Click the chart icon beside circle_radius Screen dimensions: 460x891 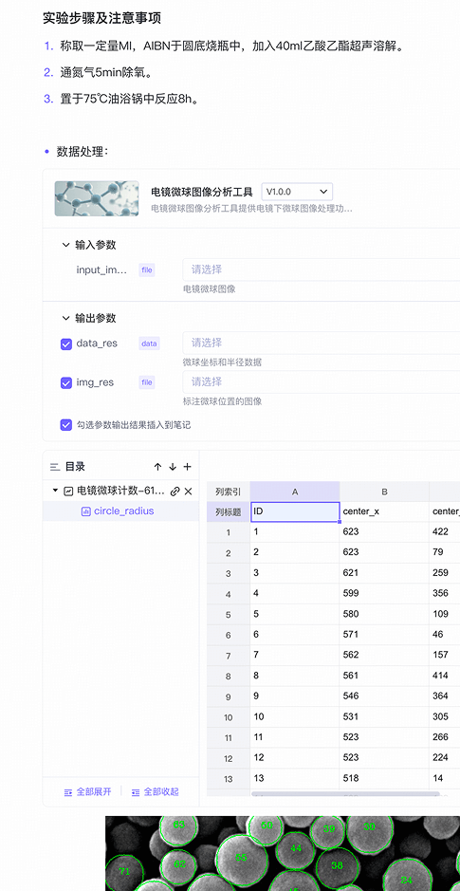86,511
